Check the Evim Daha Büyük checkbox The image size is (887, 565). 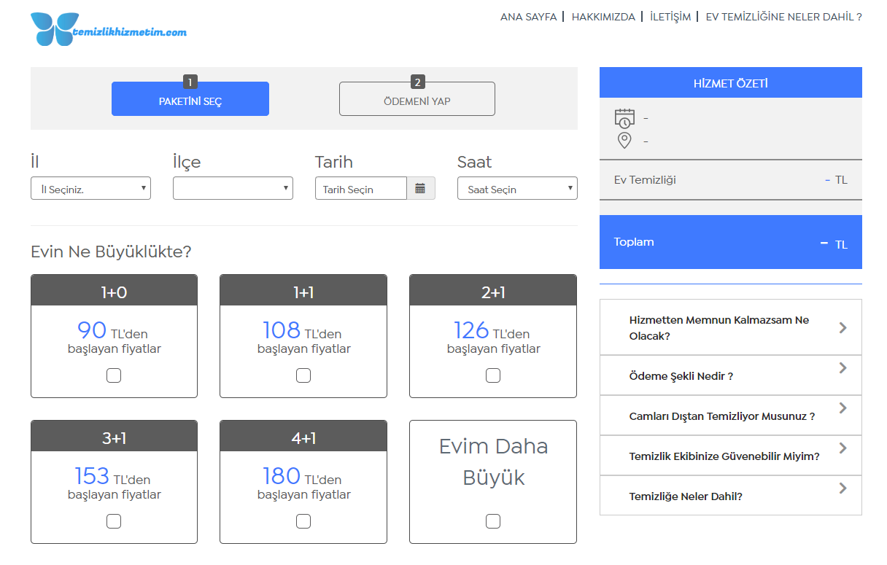tap(493, 521)
